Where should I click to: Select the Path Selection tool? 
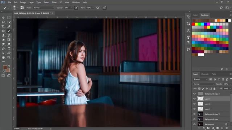click(3, 53)
